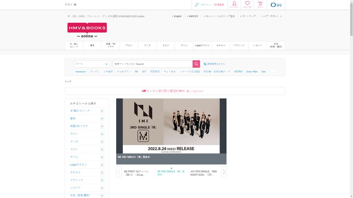Open the Help and Support dropdown

(271, 16)
